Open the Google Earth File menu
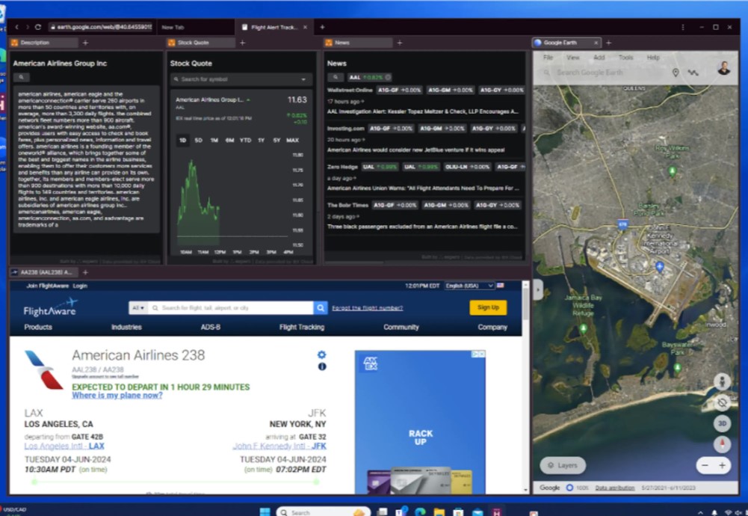Image resolution: width=748 pixels, height=516 pixels. [548, 58]
